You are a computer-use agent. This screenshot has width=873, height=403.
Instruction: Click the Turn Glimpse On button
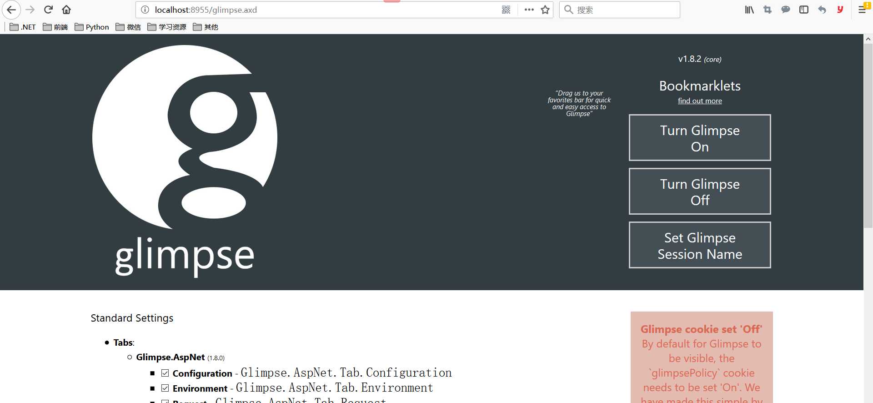click(x=700, y=138)
